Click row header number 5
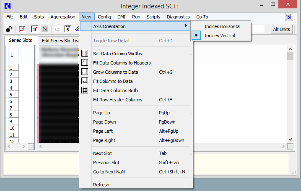301x191 pixels. [12, 95]
